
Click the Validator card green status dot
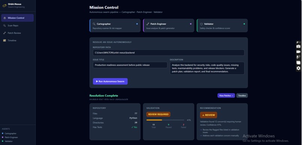tap(244, 24)
